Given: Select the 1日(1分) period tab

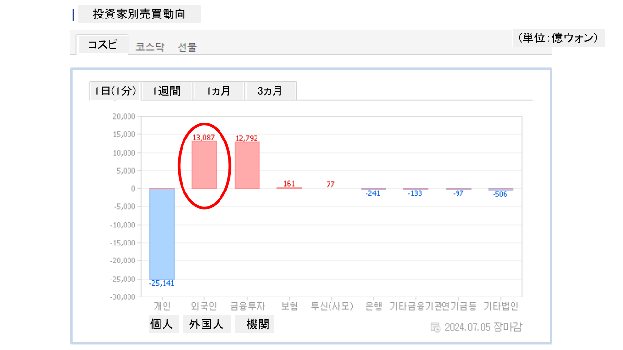Looking at the screenshot, I should click(115, 91).
